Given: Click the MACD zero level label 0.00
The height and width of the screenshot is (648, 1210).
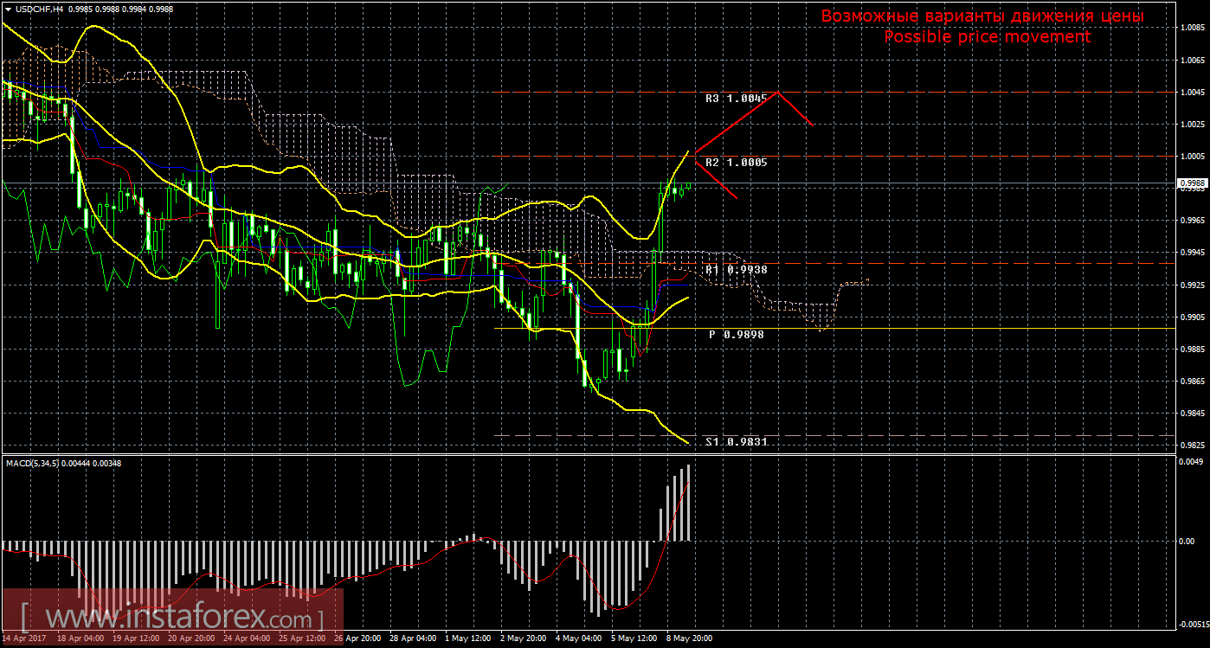Looking at the screenshot, I should [1187, 542].
